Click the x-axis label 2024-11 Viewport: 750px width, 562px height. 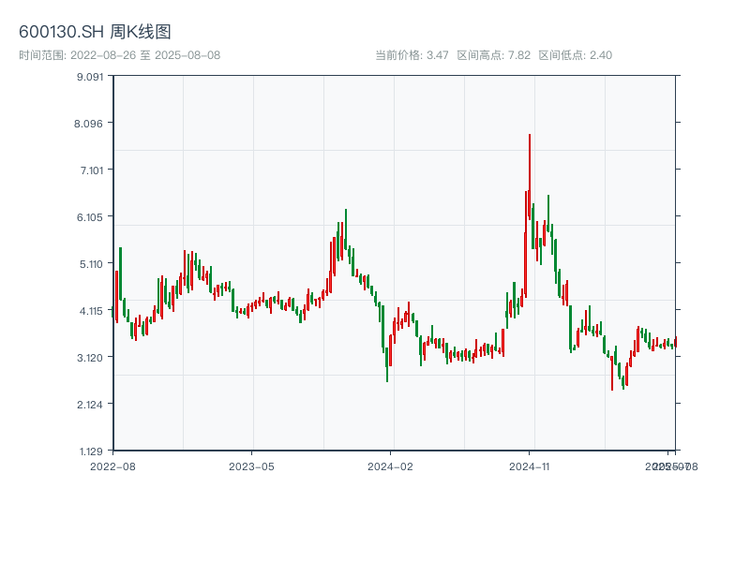(x=530, y=466)
